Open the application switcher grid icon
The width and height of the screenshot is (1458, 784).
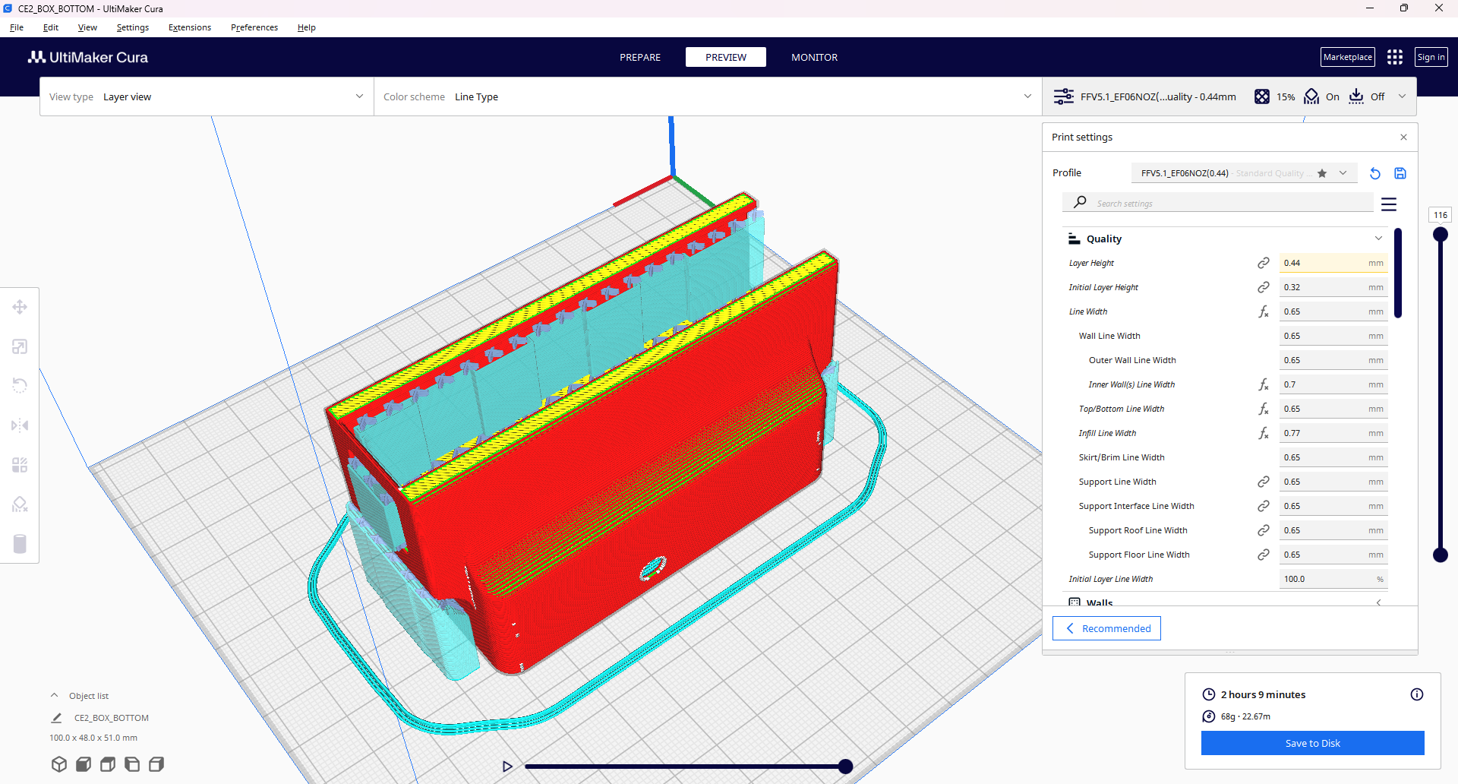[1395, 57]
